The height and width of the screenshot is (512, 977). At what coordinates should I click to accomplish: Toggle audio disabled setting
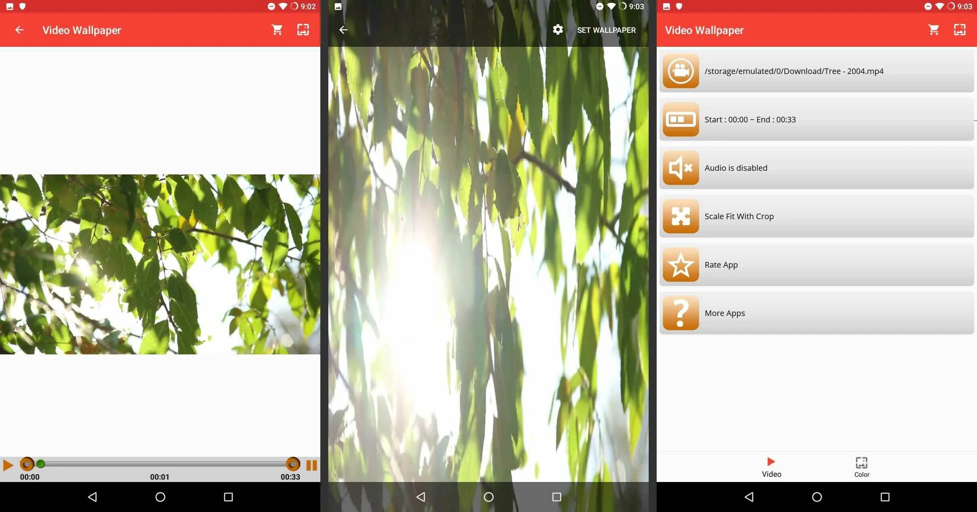817,168
